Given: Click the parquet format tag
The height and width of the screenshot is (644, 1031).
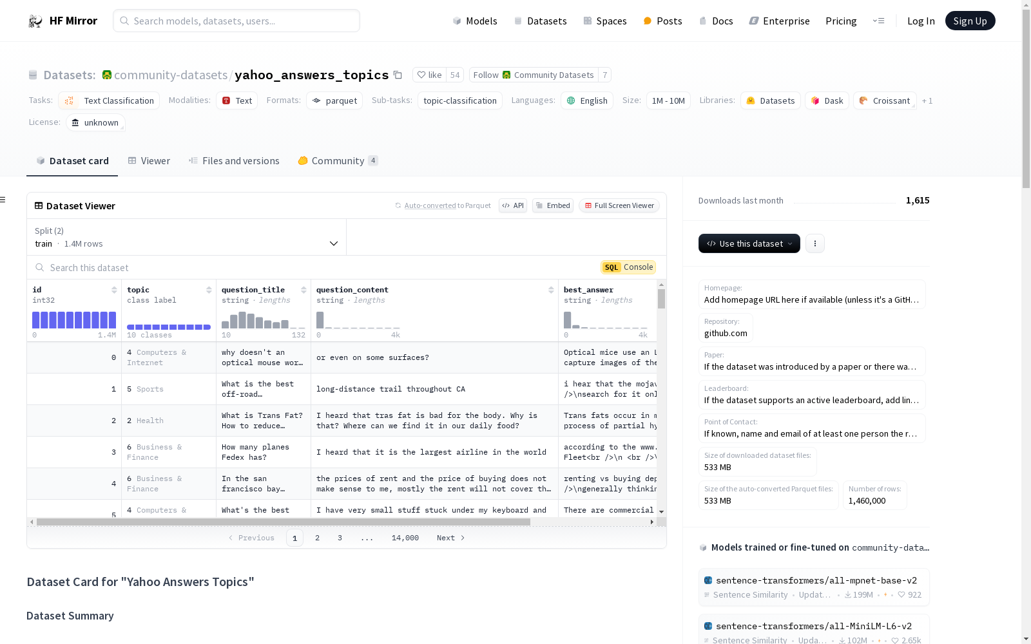Looking at the screenshot, I should (334, 100).
